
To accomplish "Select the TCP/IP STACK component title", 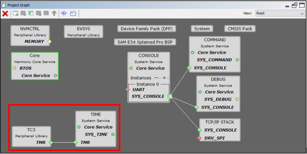I will (x=220, y=122).
